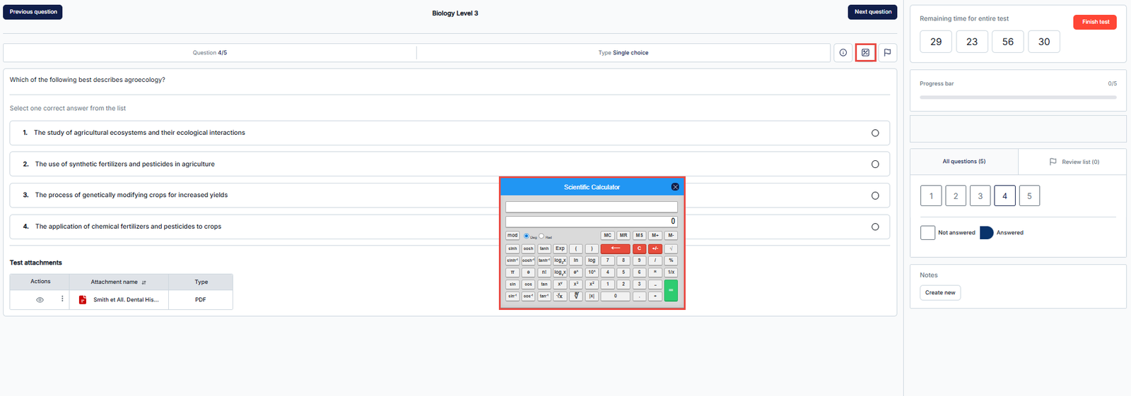Sort the table by Attachment name
Screen dimensions: 1131x396
pos(143,282)
